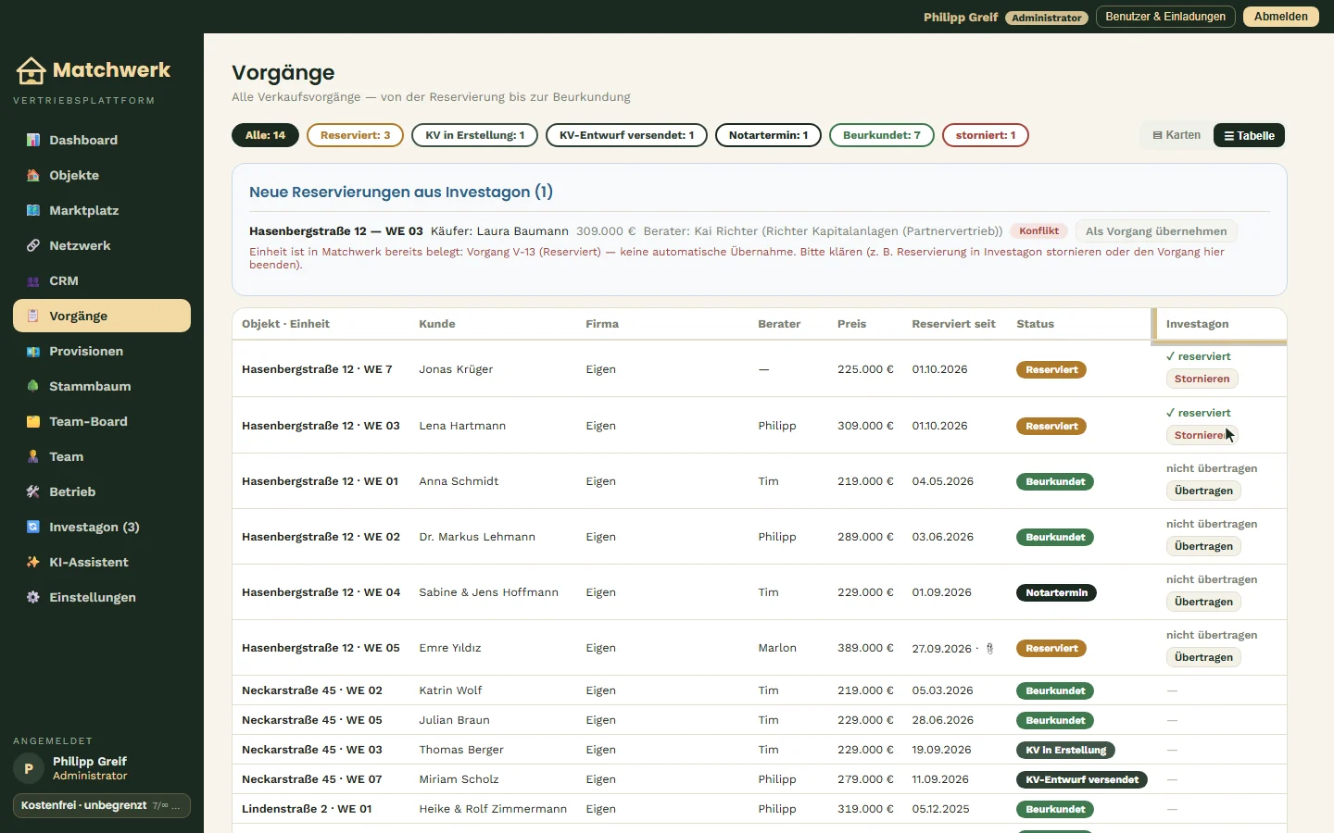This screenshot has height=833, width=1334.
Task: Open Einstellungen via its gear icon
Action: point(33,597)
